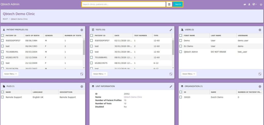
Task: Check patient profile 7010686491 row
Action: point(2,52)
